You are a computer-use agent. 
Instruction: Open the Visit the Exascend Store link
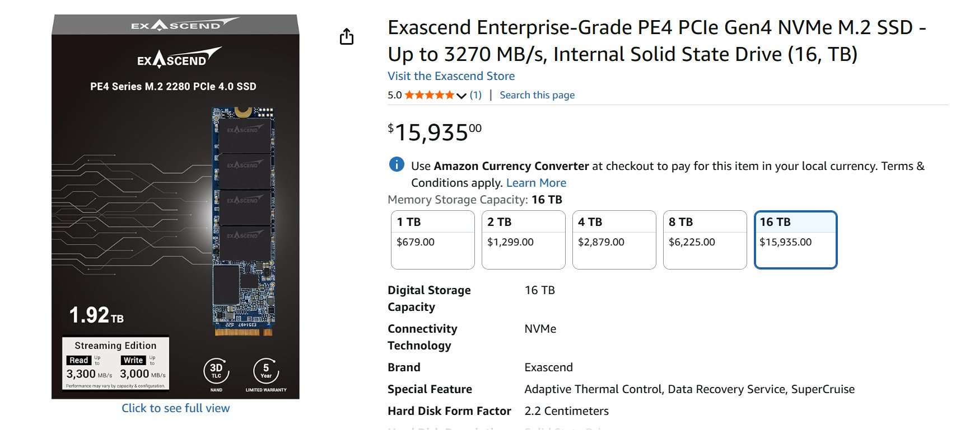pyautogui.click(x=451, y=76)
